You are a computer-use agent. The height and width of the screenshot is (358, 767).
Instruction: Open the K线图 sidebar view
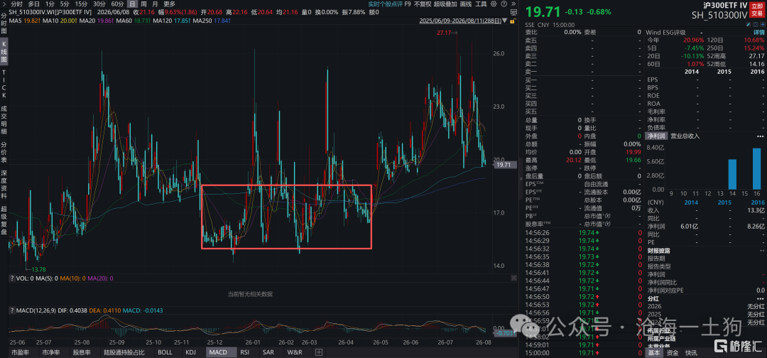point(4,52)
